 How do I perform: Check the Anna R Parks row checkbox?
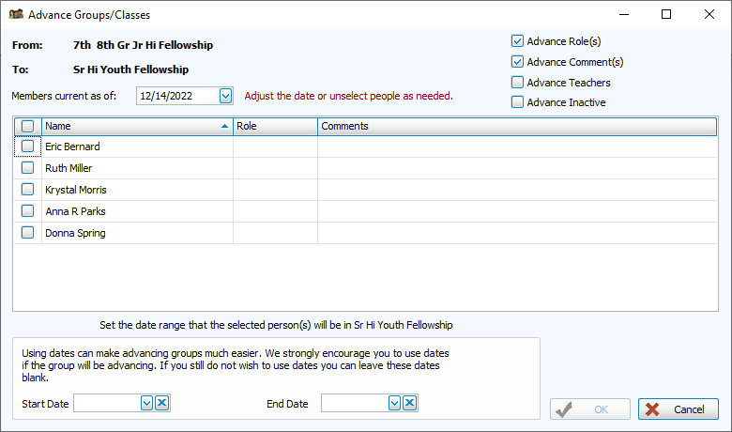tap(27, 211)
